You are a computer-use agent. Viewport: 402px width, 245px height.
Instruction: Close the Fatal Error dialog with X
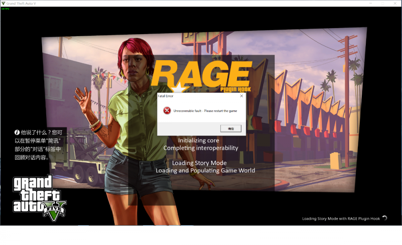click(241, 96)
